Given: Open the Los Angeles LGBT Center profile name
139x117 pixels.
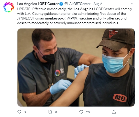Looking at the screenshot, I should click(x=38, y=4).
